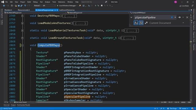Click the search magnifier icon in title bar
Image resolution: width=196 pixels, height=110 pixels.
point(106,2)
